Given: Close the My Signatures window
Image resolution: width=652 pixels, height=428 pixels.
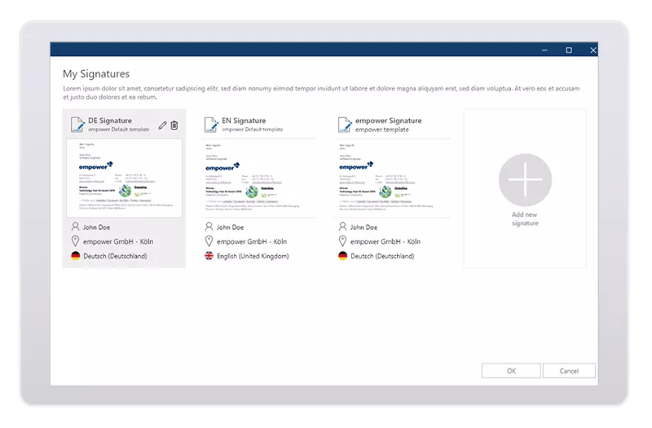Looking at the screenshot, I should (x=593, y=50).
